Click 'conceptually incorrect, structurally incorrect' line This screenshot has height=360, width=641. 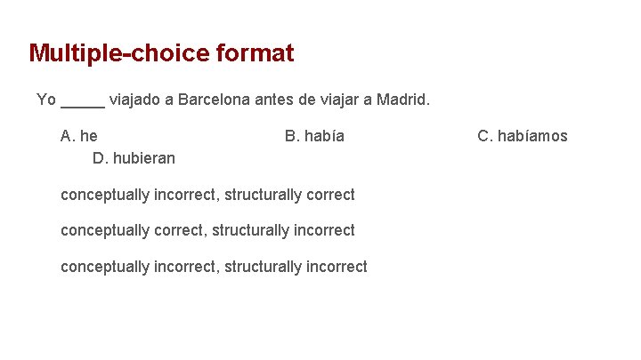[x=214, y=267]
